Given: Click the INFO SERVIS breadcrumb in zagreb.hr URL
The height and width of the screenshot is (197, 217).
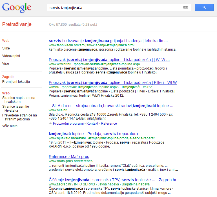Looking at the screenshot, I should click(x=85, y=184).
